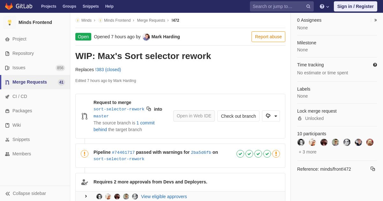Click the Report abuse button
The image size is (383, 201).
(268, 37)
